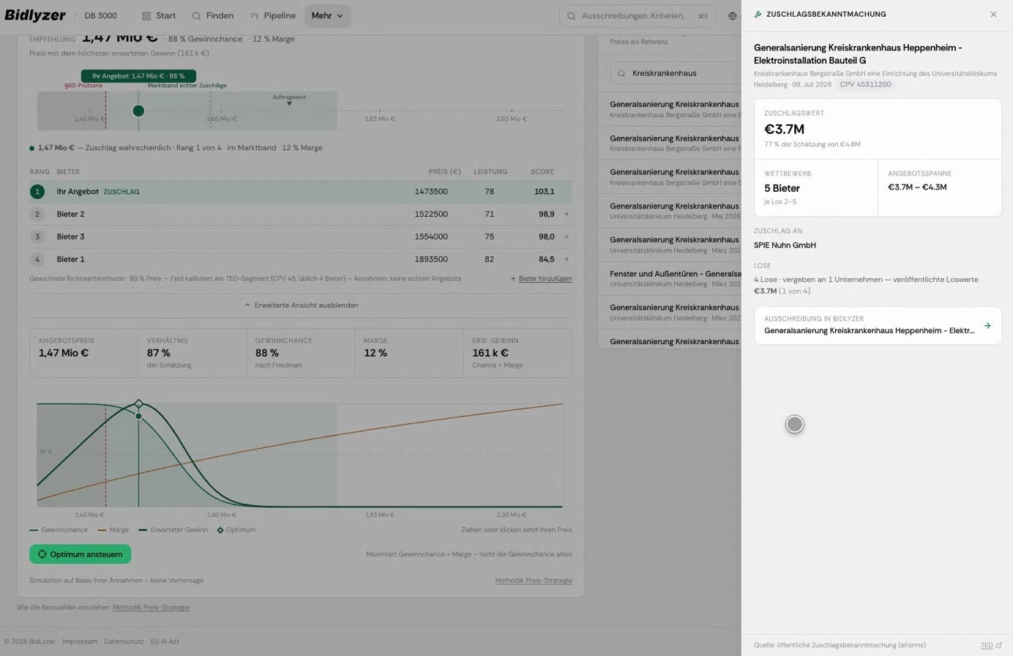
Task: Click the SCORE column header
Action: pos(542,172)
